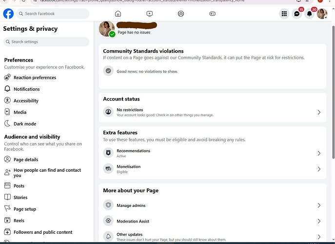
Task: Click the Facebook logo icon
Action: (x=8, y=14)
